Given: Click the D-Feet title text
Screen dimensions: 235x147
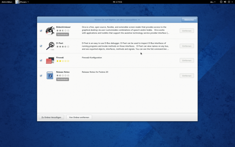Looking at the screenshot, I should [60, 43].
